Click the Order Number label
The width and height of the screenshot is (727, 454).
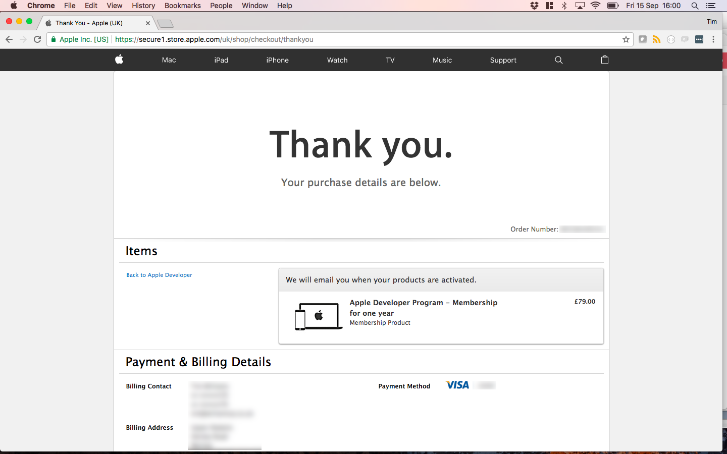[x=534, y=229]
